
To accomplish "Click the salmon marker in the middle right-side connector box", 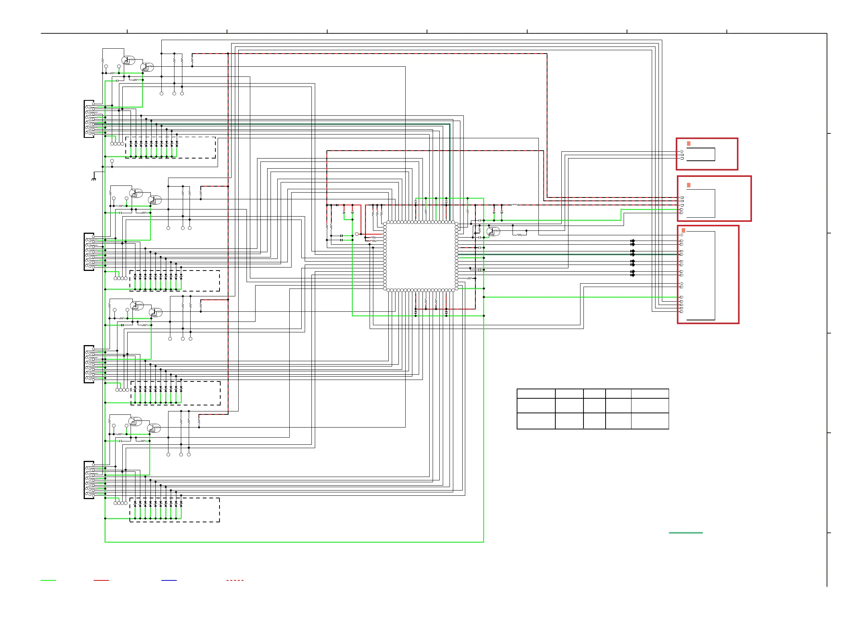I will [689, 185].
